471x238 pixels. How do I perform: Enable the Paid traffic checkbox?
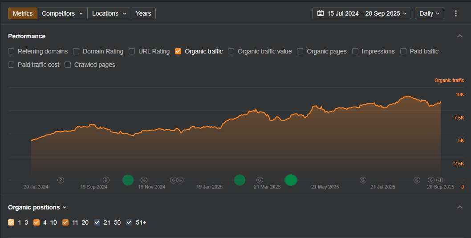[x=403, y=51]
